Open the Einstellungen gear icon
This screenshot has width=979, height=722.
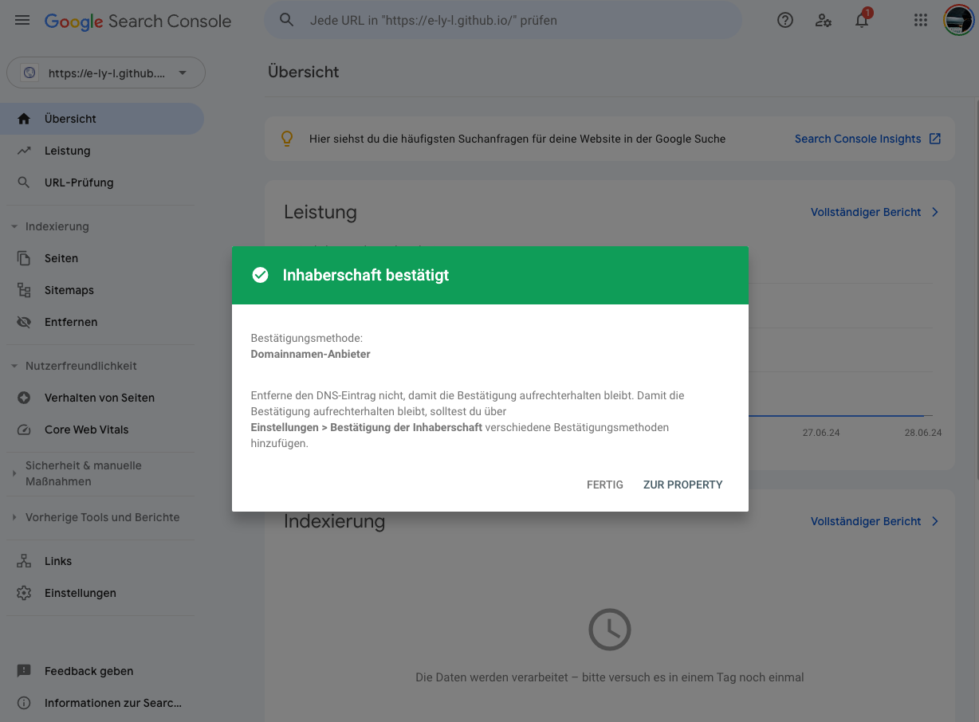click(x=24, y=593)
